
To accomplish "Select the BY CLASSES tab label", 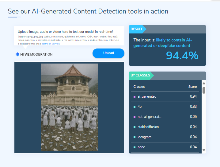I will tap(140, 75).
